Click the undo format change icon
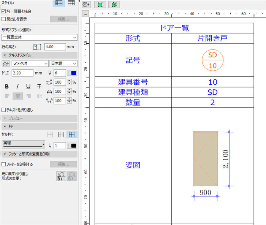The width and height of the screenshot is (266, 225). (61, 176)
